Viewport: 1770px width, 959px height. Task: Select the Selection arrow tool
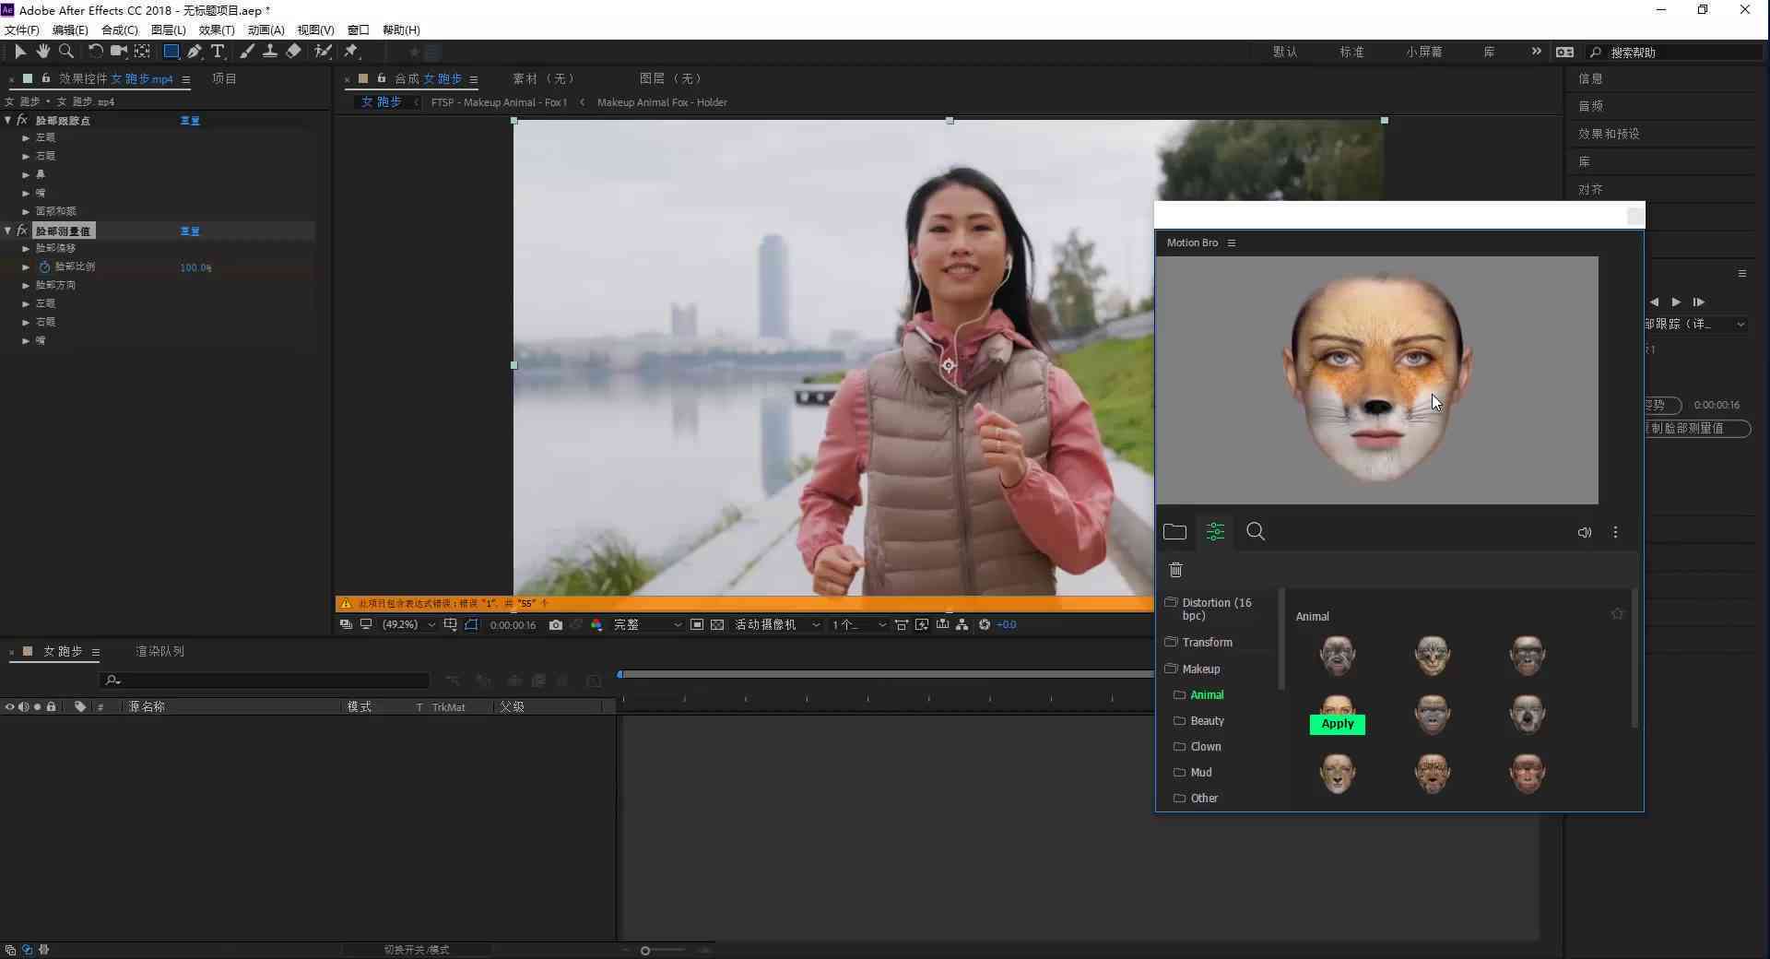tap(20, 52)
